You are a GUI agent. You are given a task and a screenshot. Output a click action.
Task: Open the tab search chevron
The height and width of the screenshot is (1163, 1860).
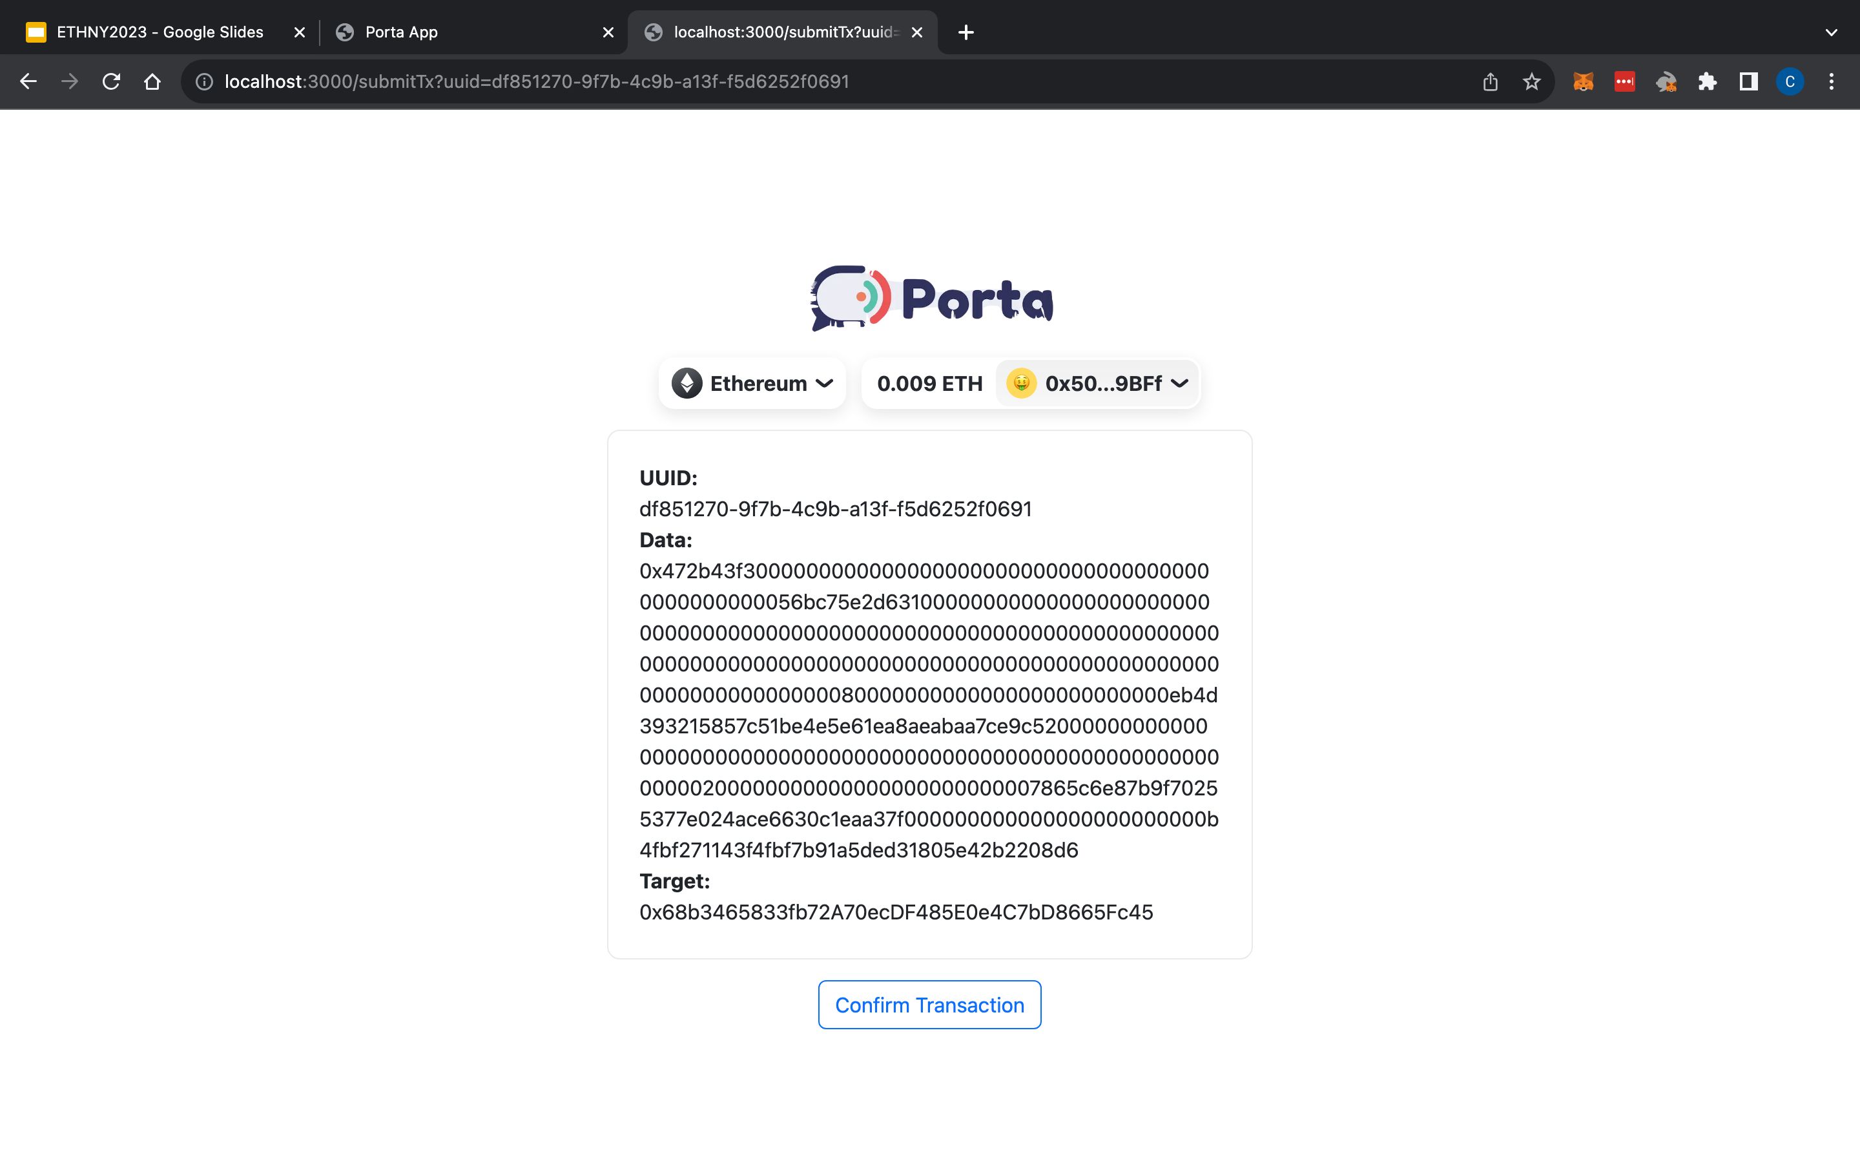tap(1832, 32)
